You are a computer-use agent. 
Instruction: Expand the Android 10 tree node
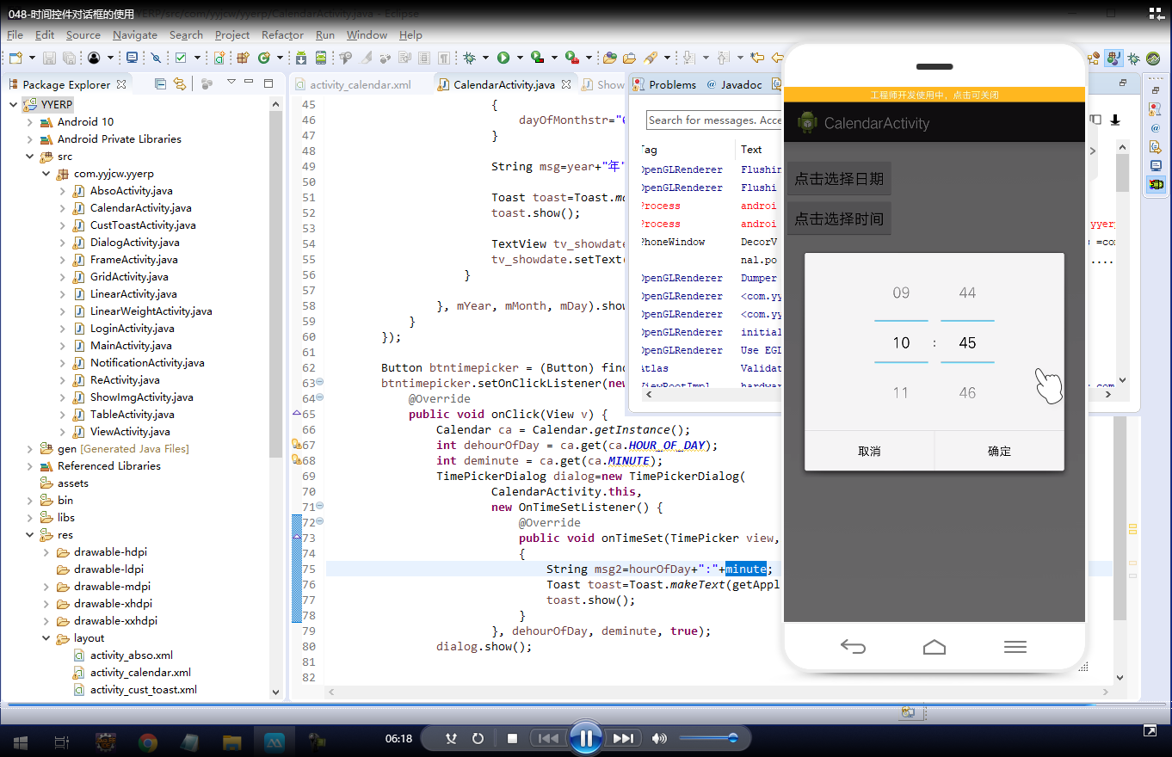point(29,122)
